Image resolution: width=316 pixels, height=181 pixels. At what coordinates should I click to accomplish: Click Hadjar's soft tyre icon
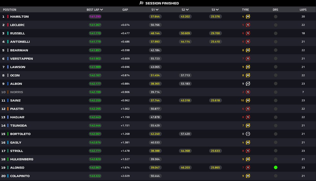point(248,117)
